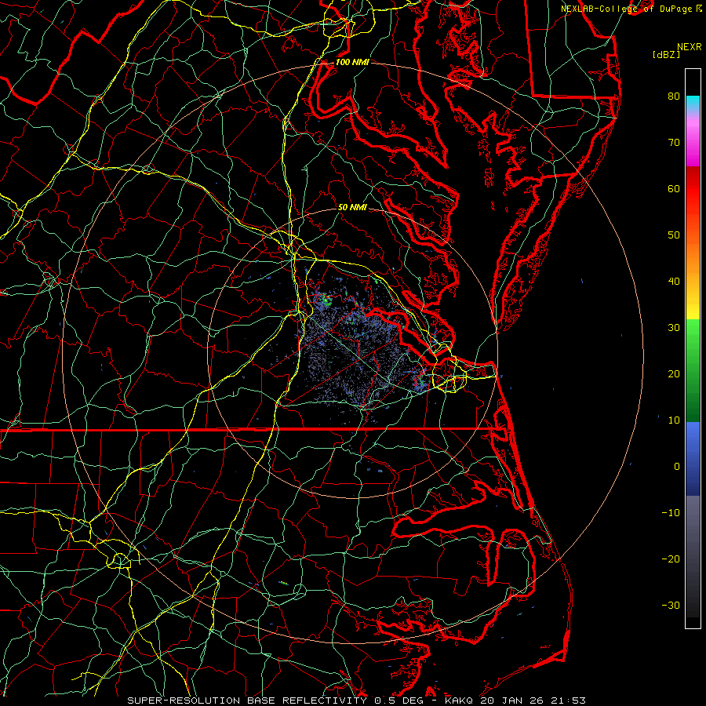706x706 pixels.
Task: Click the [dBZ] unit label
Action: point(666,55)
